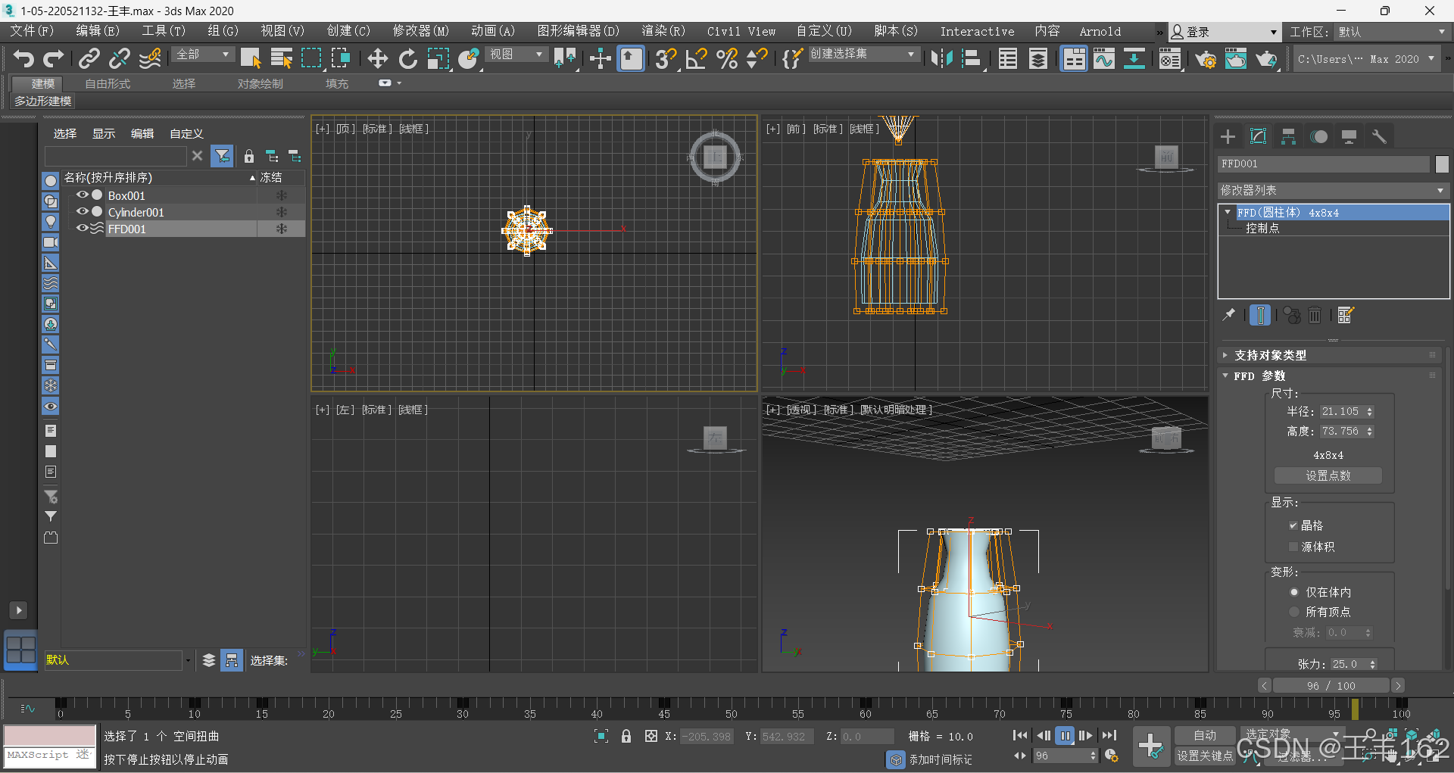Choose the Select Object tool
Screen dimensions: 1454x773
pyautogui.click(x=251, y=58)
